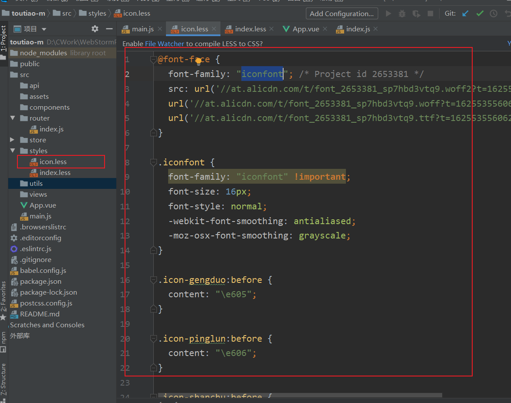
Task: Run the current configuration
Action: (388, 13)
